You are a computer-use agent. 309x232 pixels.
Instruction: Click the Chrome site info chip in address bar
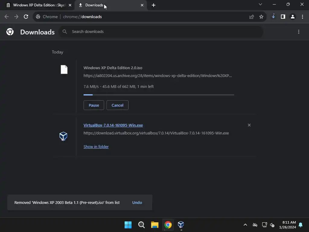click(47, 17)
